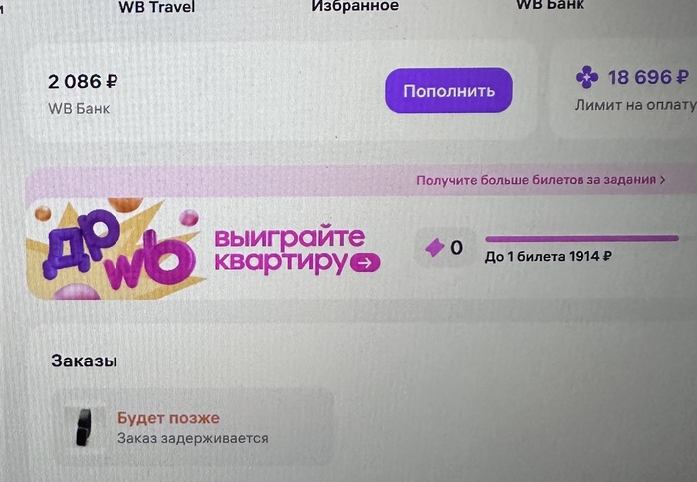Click the chevron after за задания
Viewport: 697px width, 482px height.
[x=662, y=180]
